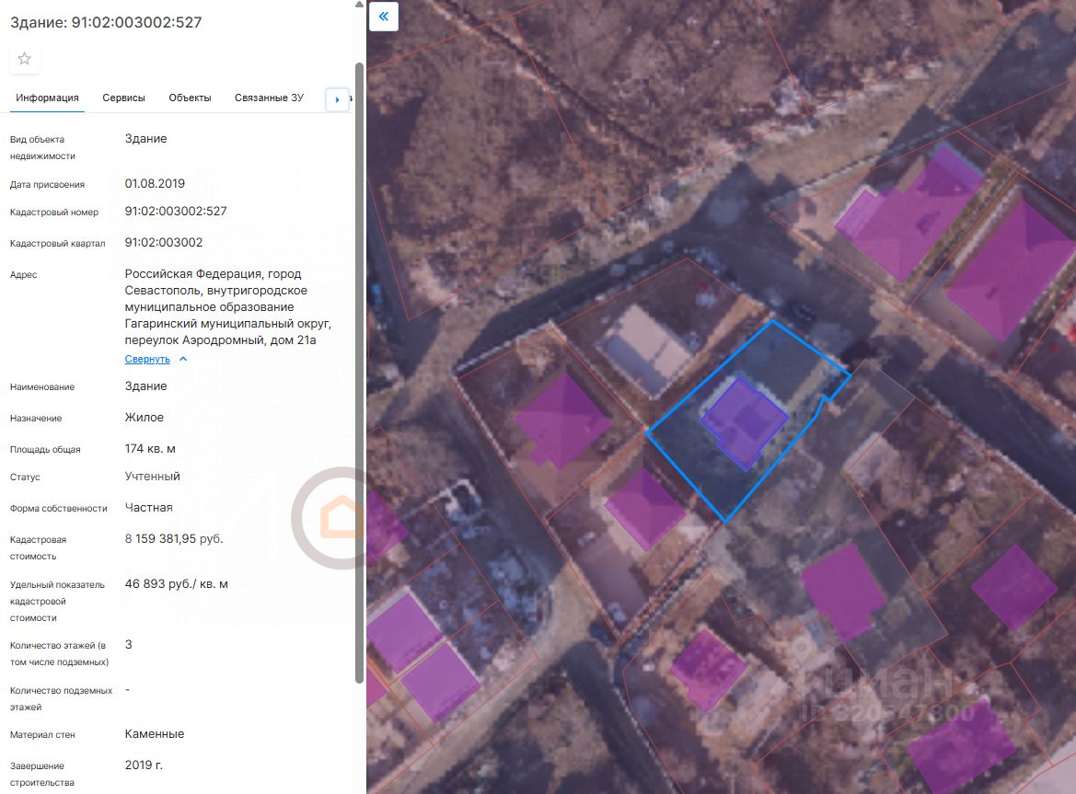Image resolution: width=1076 pixels, height=794 pixels.
Task: Switch to the Объекты tab
Action: click(x=191, y=98)
